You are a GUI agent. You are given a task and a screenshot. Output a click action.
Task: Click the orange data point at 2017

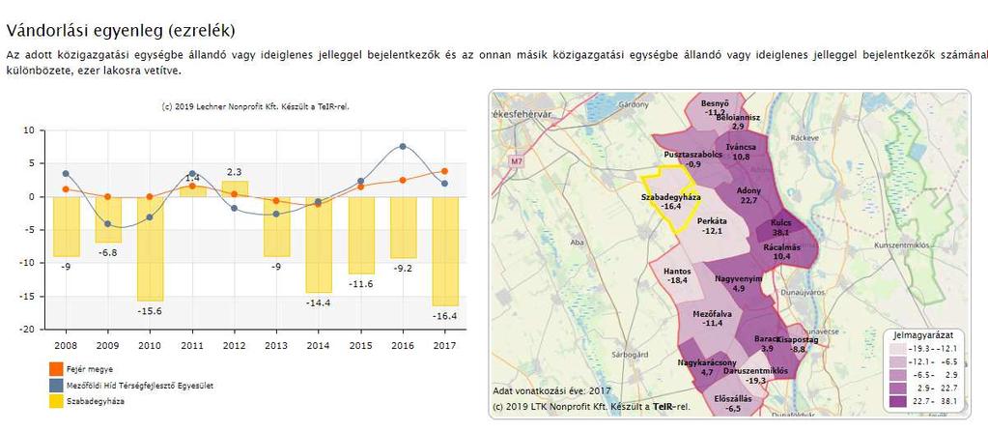pos(445,171)
